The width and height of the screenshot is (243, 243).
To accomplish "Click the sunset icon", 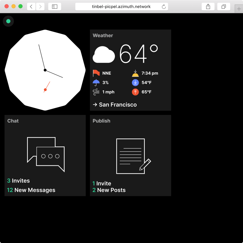I will pyautogui.click(x=135, y=73).
